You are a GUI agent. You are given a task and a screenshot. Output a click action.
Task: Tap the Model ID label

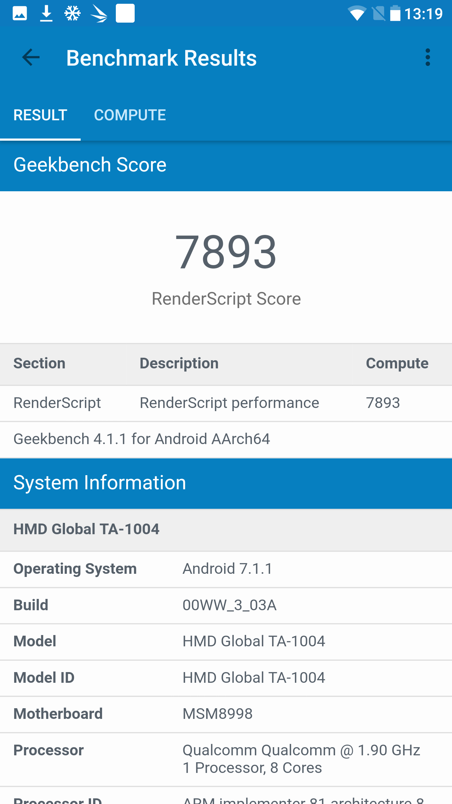coord(44,678)
